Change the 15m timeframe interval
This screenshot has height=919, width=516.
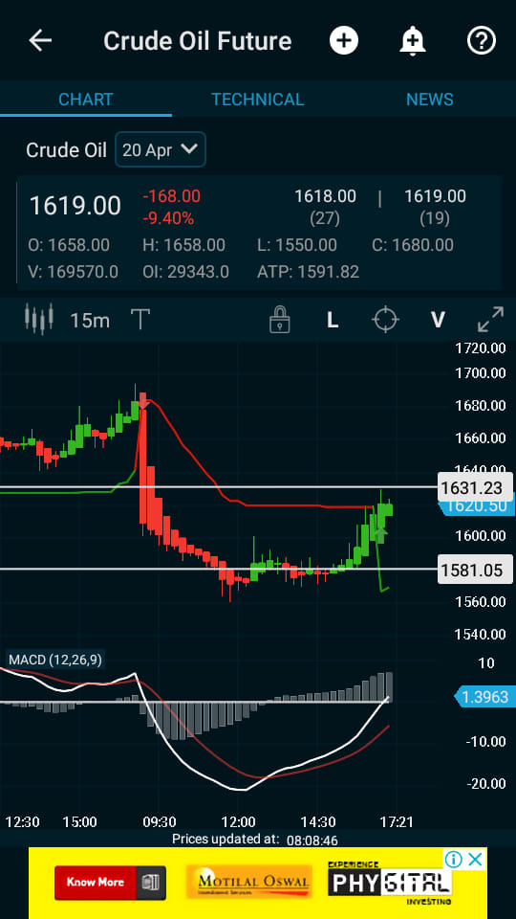90,321
